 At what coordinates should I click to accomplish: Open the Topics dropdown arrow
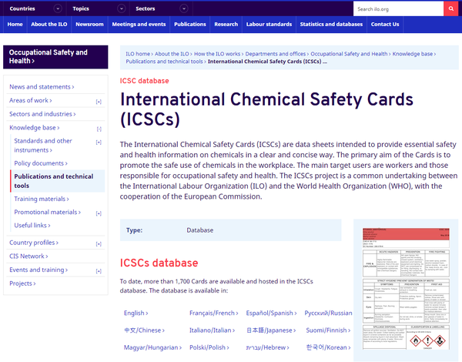click(x=122, y=9)
